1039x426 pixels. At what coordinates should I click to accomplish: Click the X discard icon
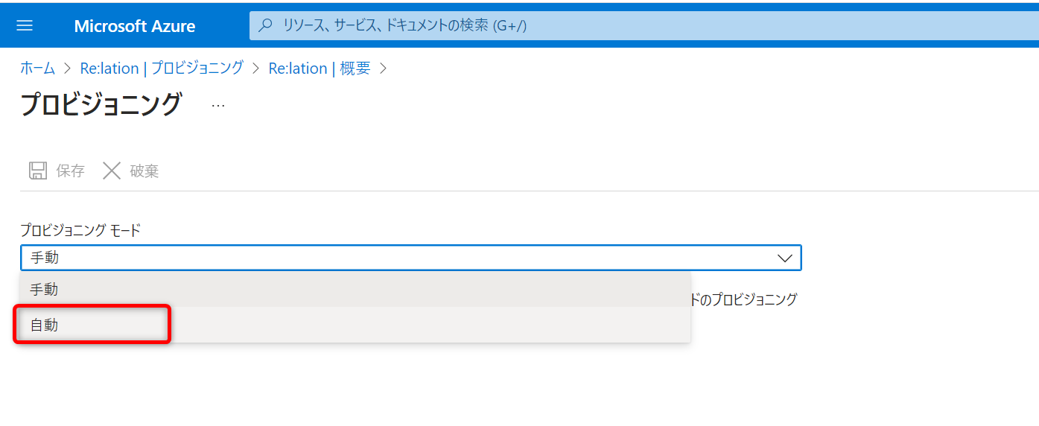(112, 171)
